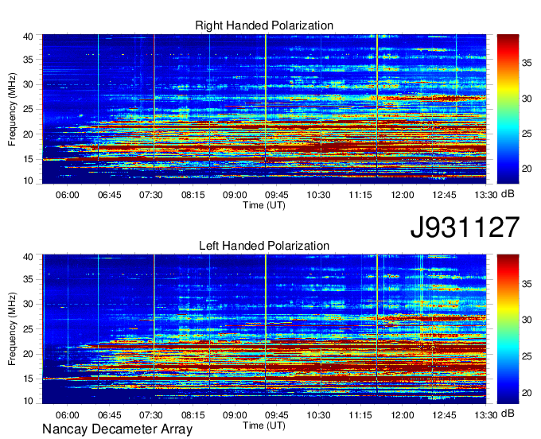Click the 06:45 tick of Right Handed plot
Screen dimensions: 541x439
[x=109, y=195]
